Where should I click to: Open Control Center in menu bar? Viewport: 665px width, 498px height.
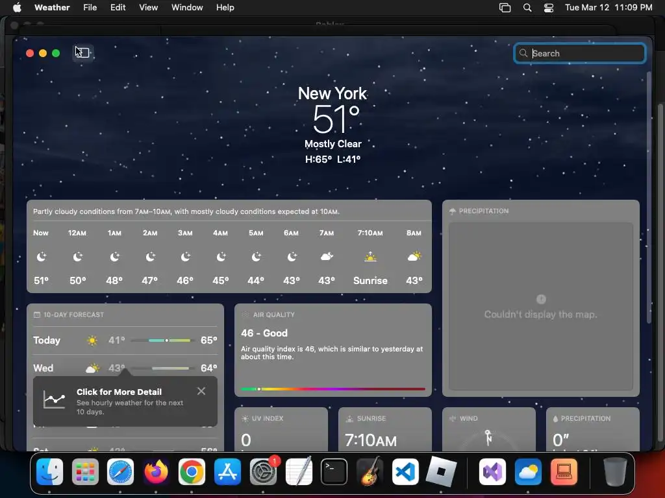pos(549,7)
